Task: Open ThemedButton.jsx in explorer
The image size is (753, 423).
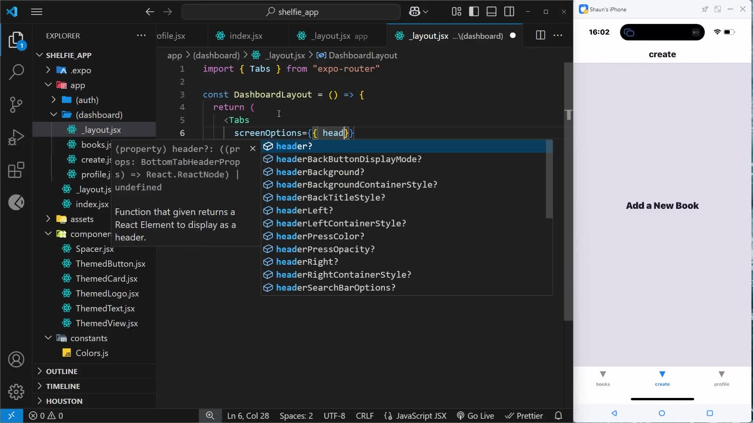Action: [x=110, y=264]
